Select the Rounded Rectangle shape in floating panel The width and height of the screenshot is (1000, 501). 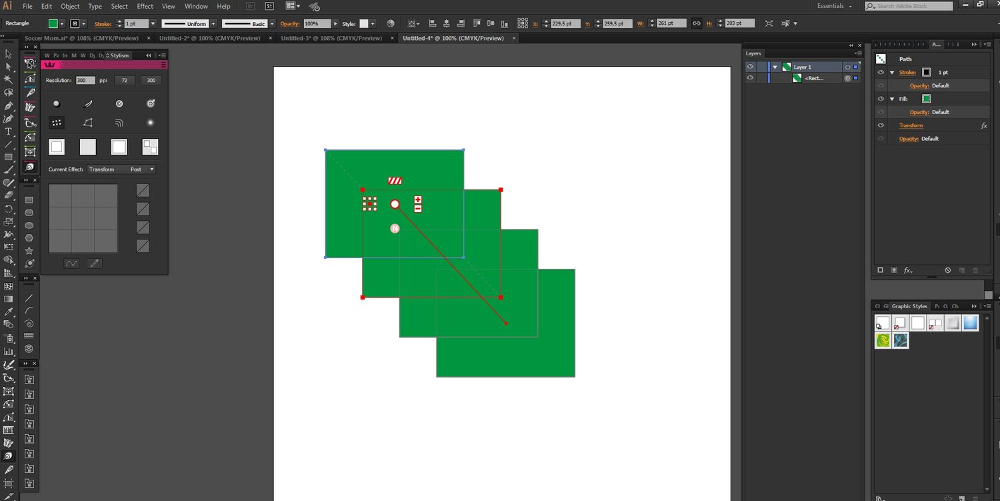(x=29, y=212)
